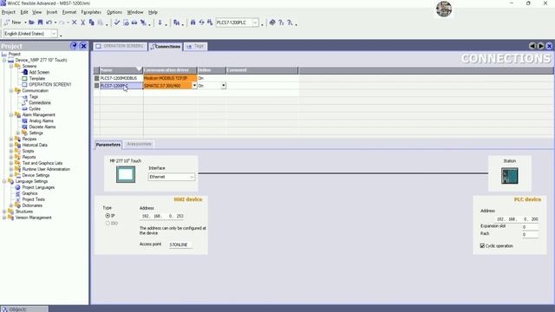Collapse the Communication folder

pos(11,90)
